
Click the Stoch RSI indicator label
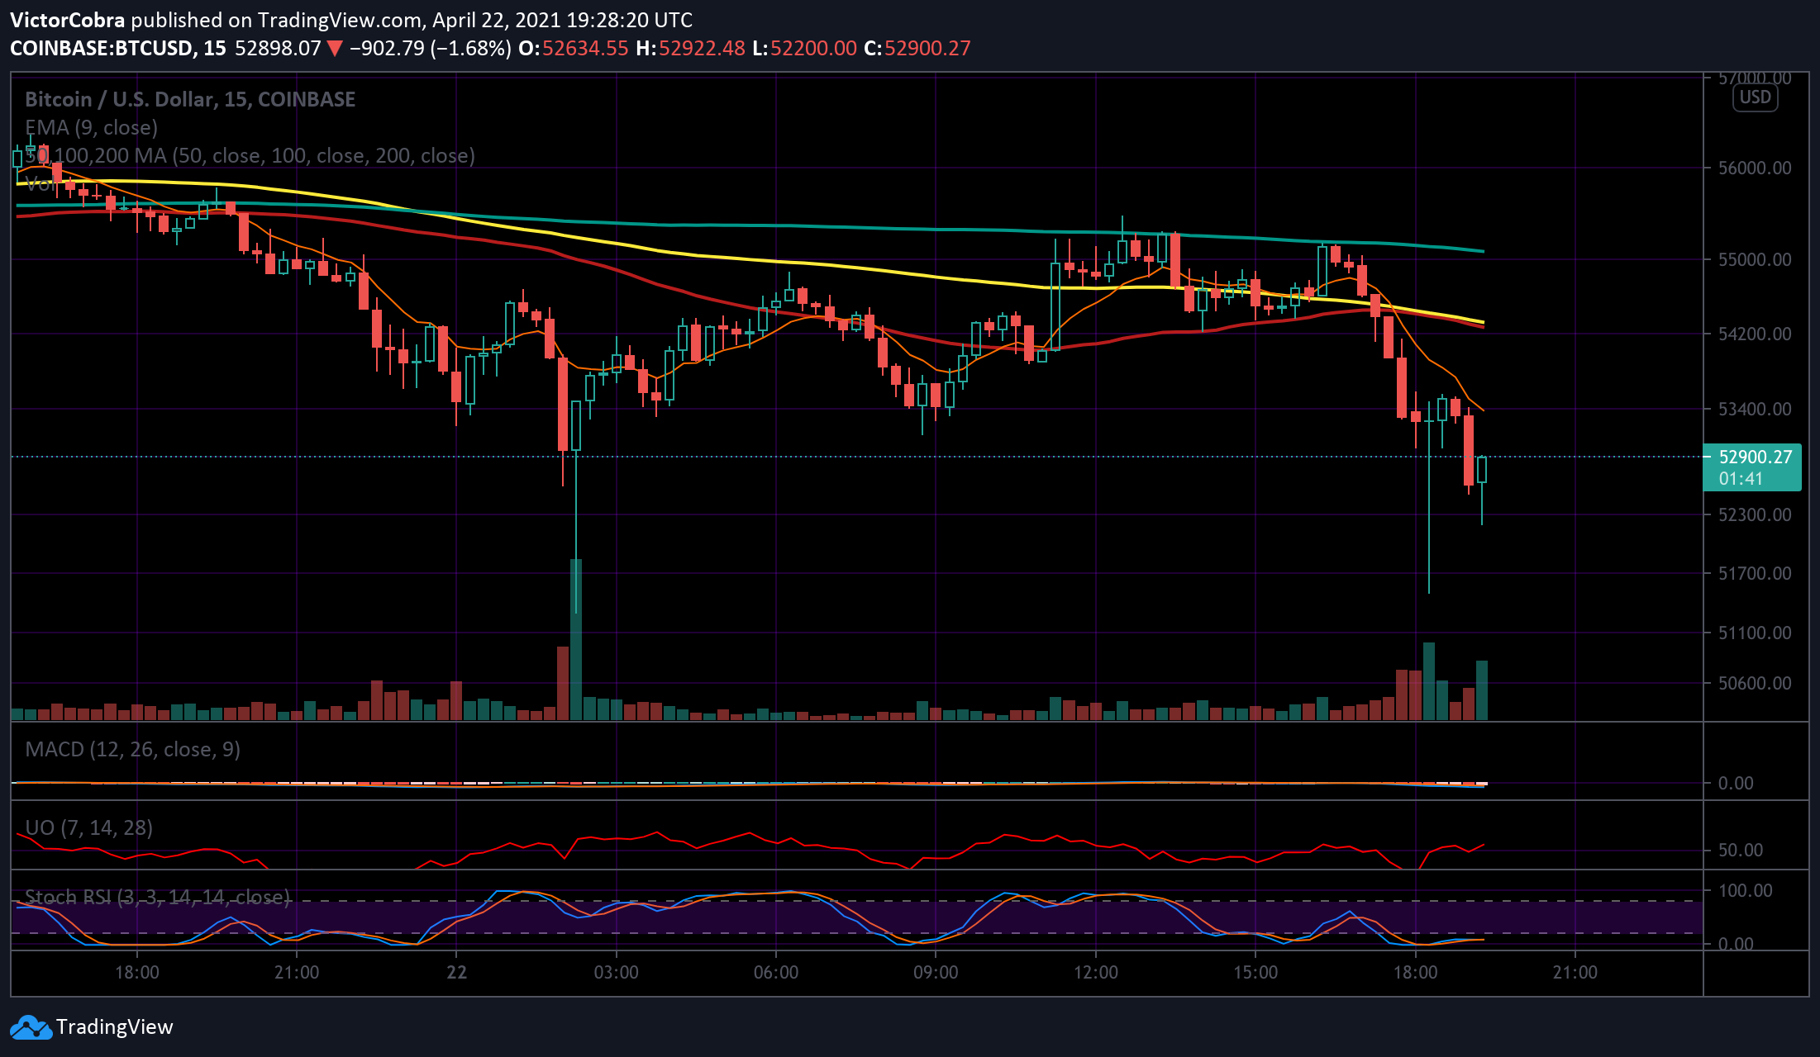[157, 897]
